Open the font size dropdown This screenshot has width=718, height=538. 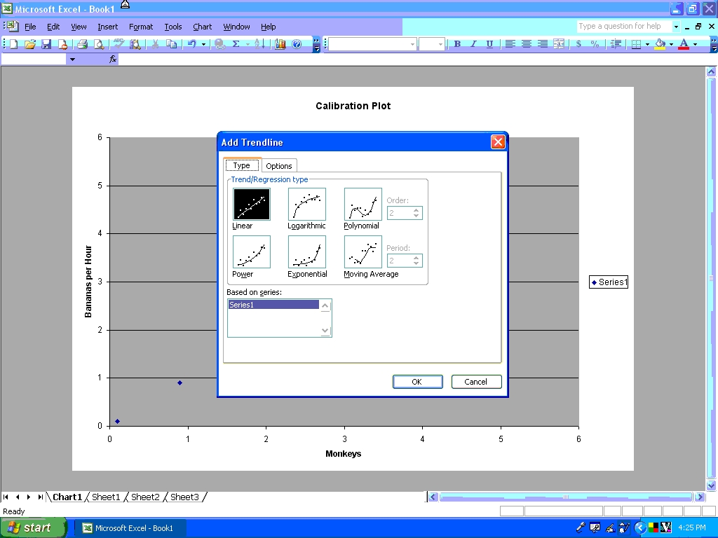coord(440,44)
